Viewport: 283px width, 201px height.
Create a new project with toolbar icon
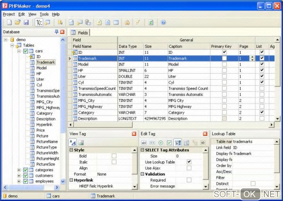(9, 22)
